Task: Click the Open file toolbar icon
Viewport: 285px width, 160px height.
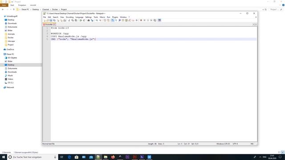Action: coord(48,20)
